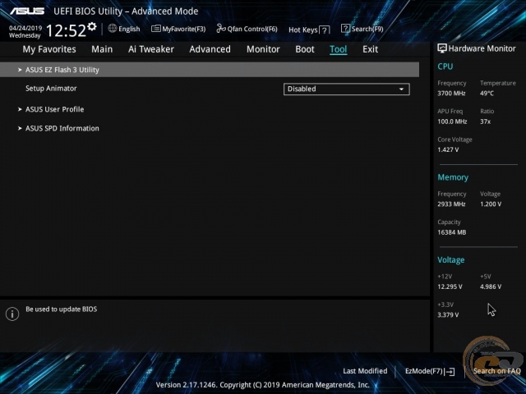Open the clock settings gear icon
The width and height of the screenshot is (526, 394).
(x=92, y=26)
